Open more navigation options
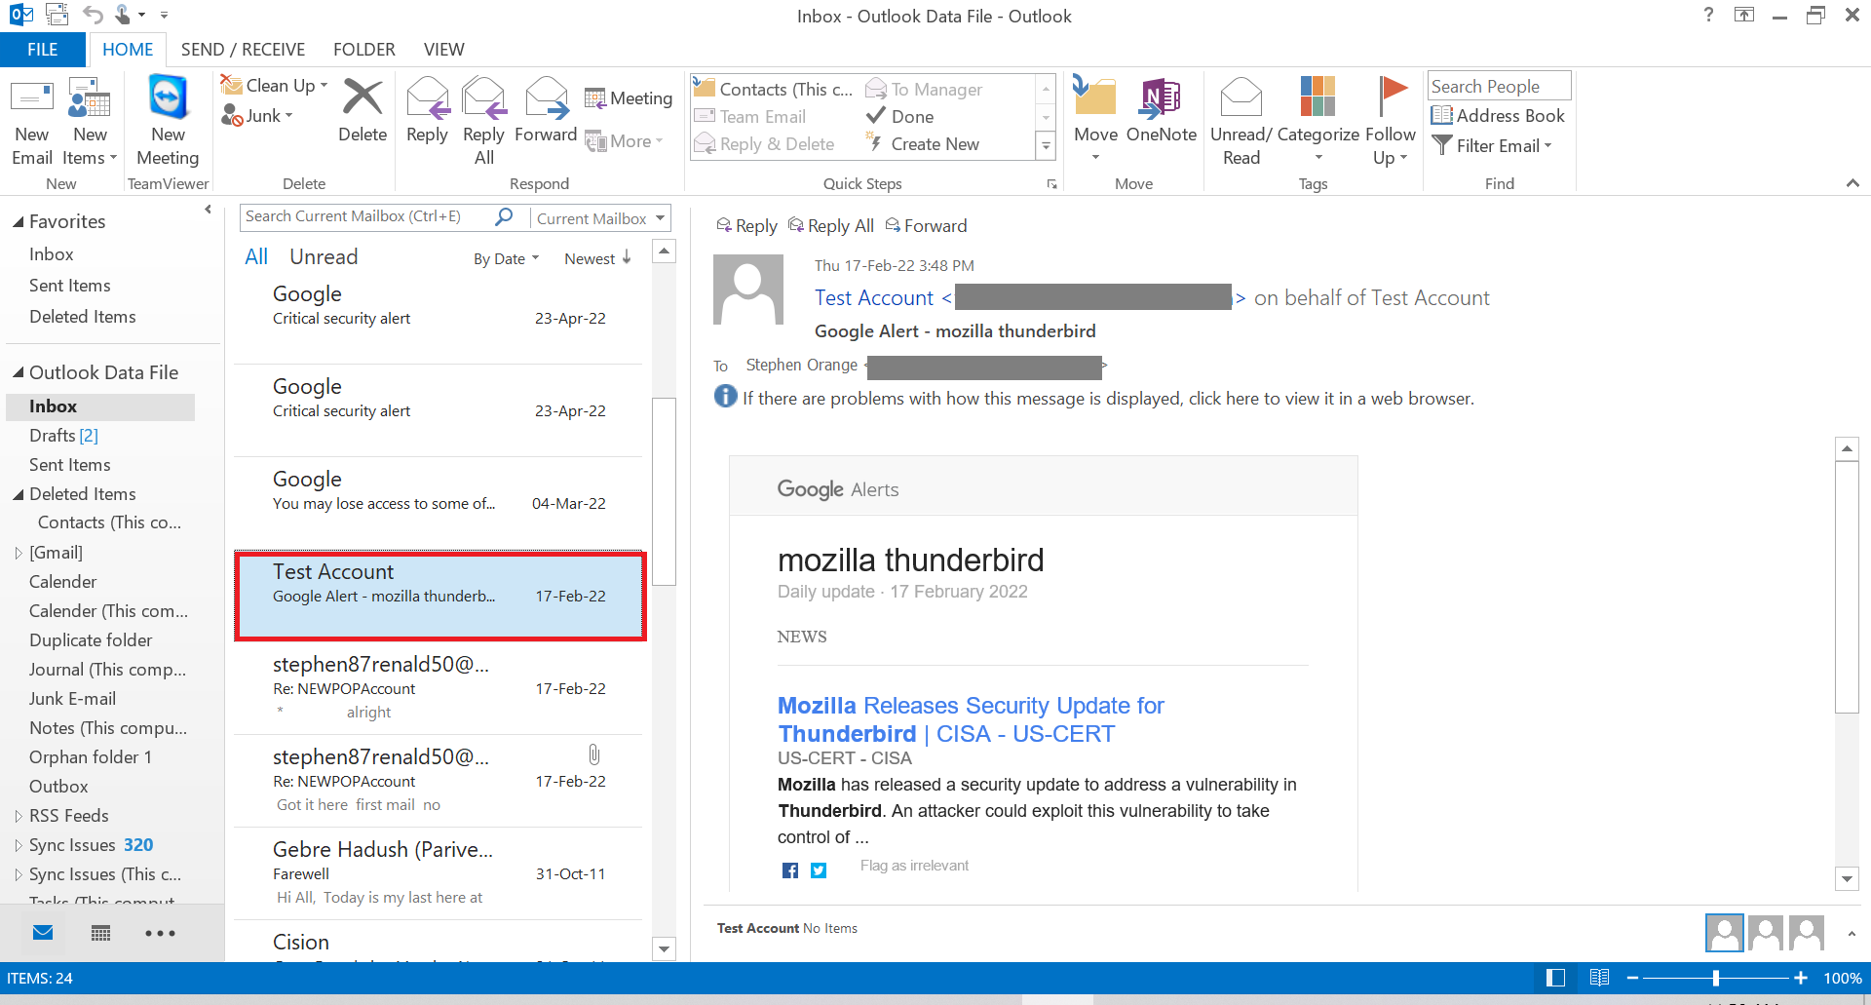This screenshot has height=1005, width=1871. (x=160, y=933)
